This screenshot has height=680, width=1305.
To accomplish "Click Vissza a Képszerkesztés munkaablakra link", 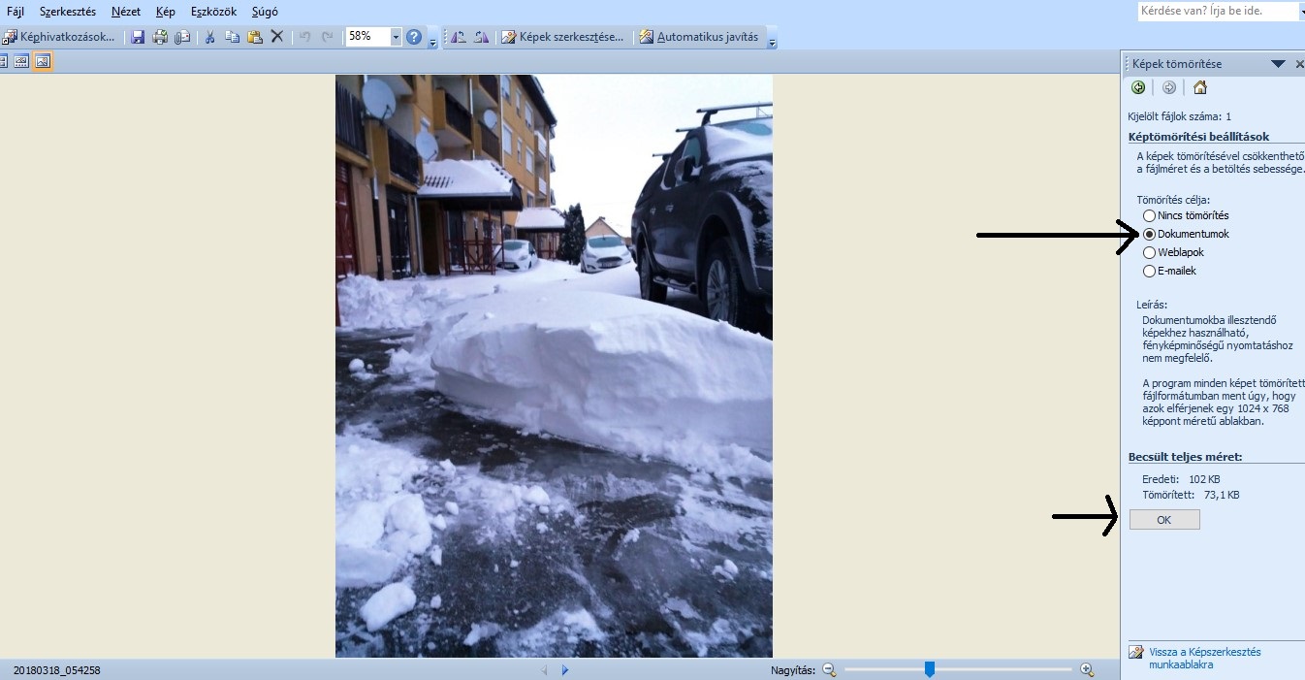I will click(1205, 658).
